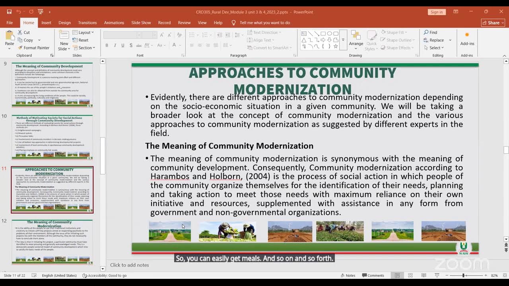Screen dimensions: 509x286
Task: Click Accessibility: Good to go status
Action: 105,275
